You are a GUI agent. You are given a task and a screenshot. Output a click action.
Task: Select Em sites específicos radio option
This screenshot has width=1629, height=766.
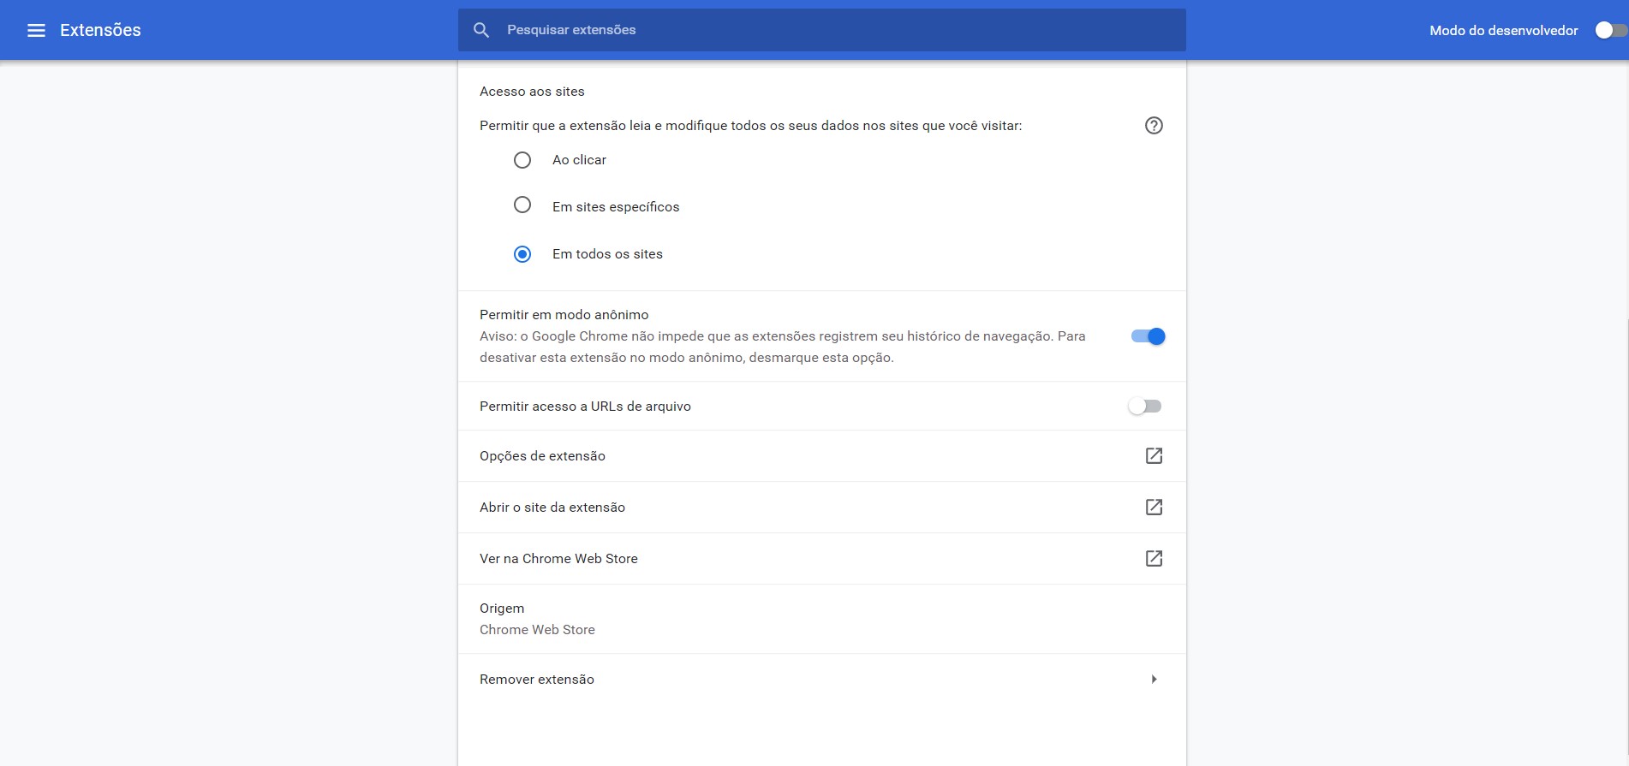click(522, 205)
